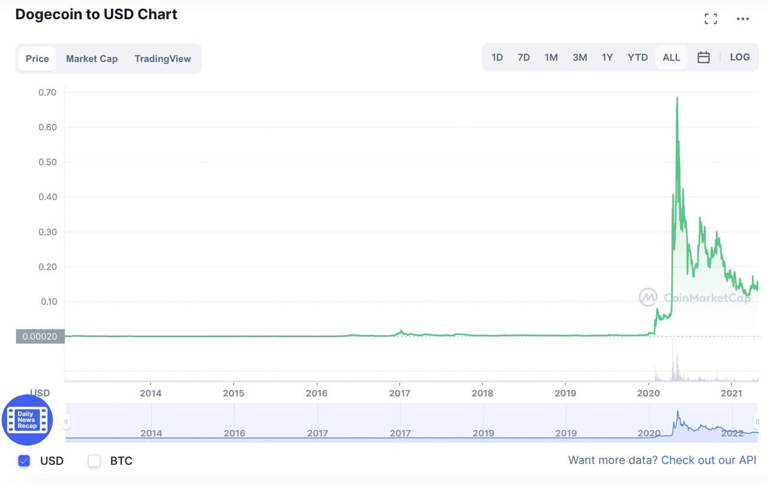Select the Price tab

(x=37, y=59)
